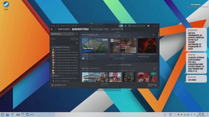The height and width of the screenshot is (117, 209).
Task: Go to the СООБЩЕСТВО tab
Action: point(100,29)
